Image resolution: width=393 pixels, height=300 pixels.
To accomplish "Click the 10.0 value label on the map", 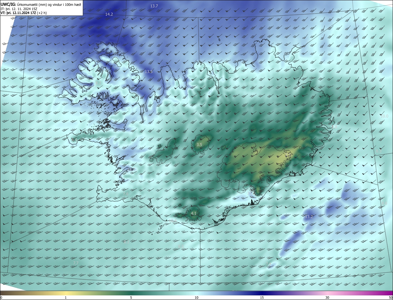I will tap(384, 116).
